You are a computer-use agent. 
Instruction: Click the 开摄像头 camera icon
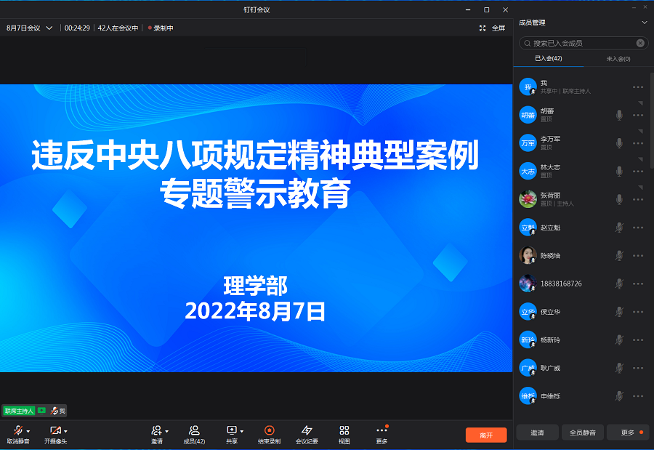tap(54, 430)
